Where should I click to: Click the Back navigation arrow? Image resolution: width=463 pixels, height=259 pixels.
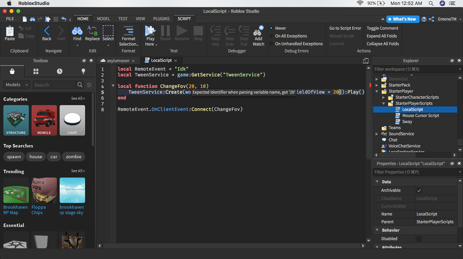coord(47,31)
